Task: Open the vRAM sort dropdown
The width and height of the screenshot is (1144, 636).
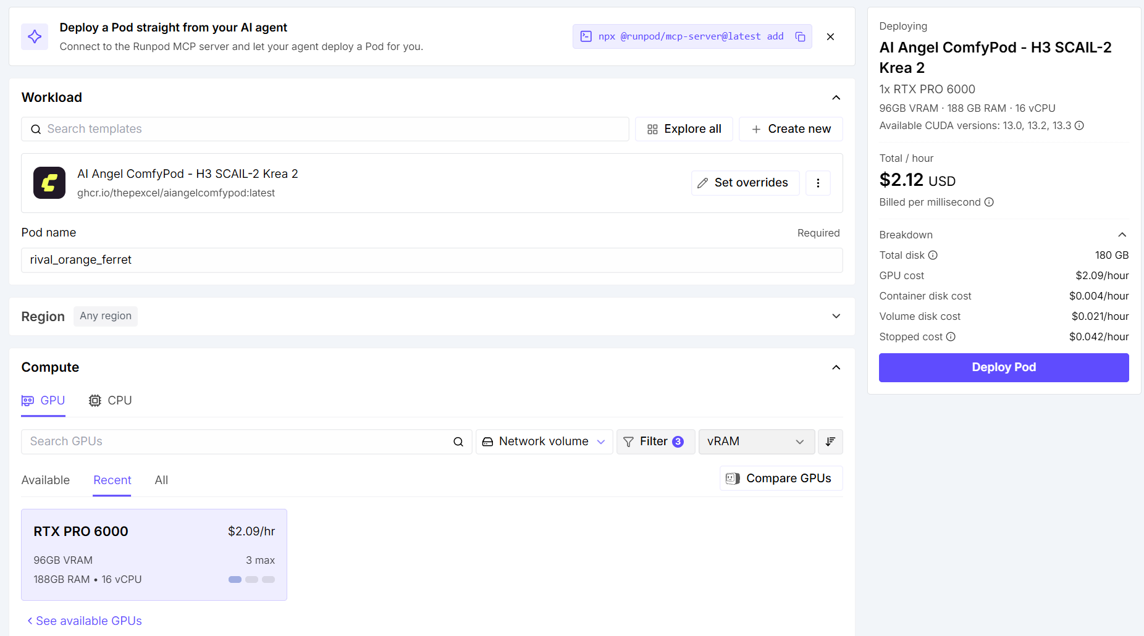Action: coord(757,441)
